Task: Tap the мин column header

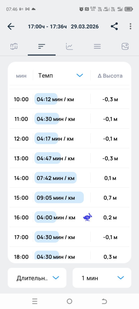Action: click(x=21, y=76)
